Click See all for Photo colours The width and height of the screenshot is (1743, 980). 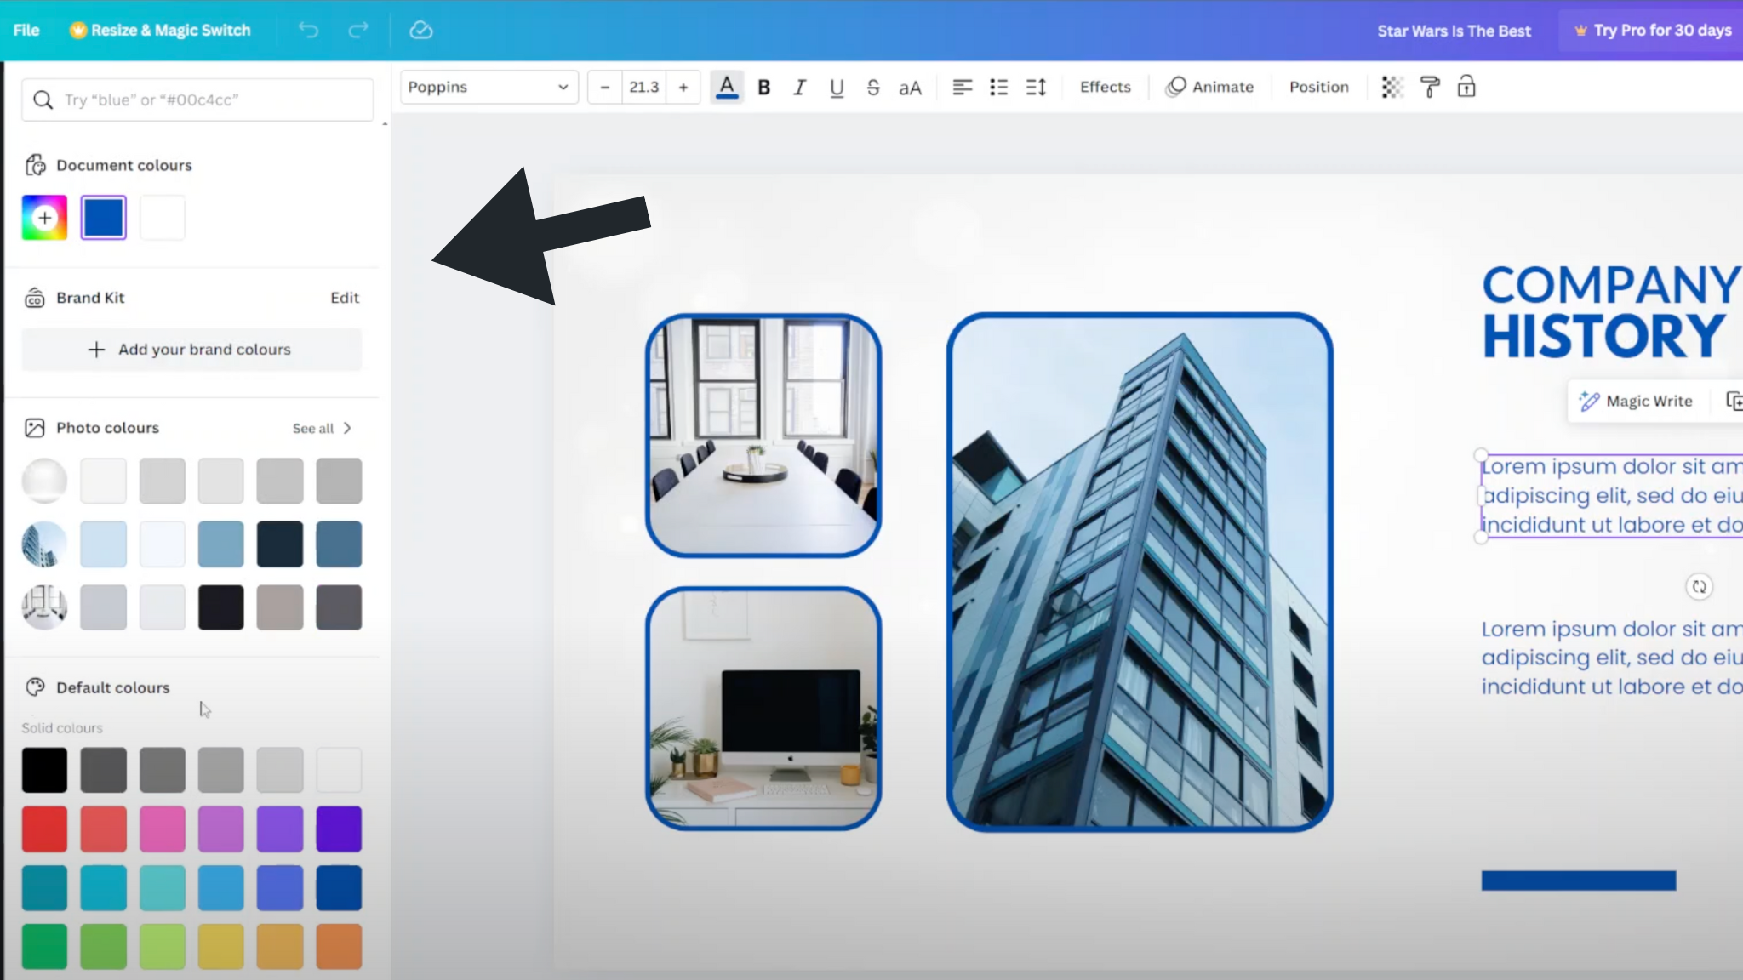[313, 429]
